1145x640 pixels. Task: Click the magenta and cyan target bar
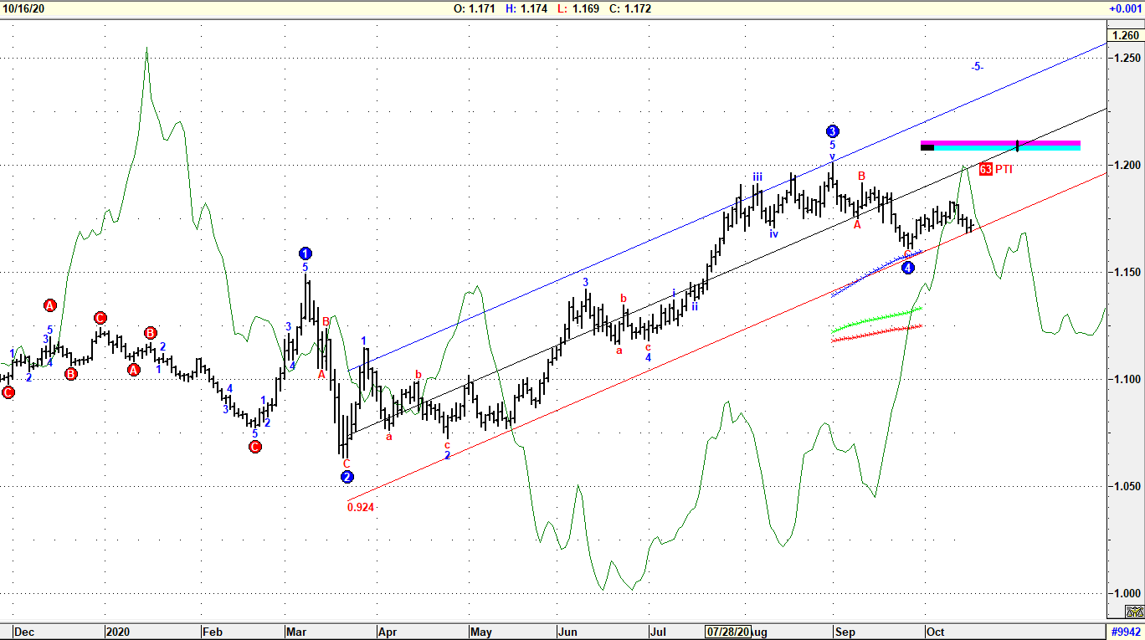pos(1000,145)
